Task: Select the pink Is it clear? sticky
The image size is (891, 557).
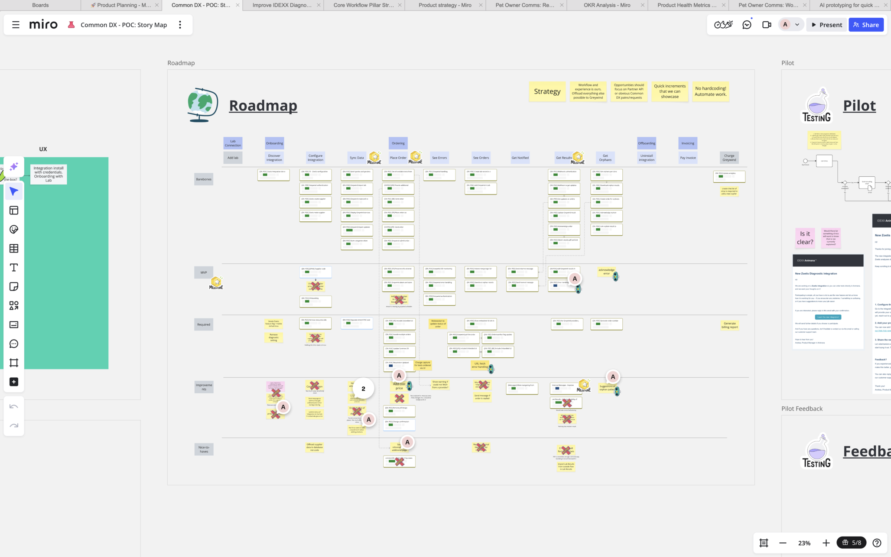Action: [x=805, y=238]
